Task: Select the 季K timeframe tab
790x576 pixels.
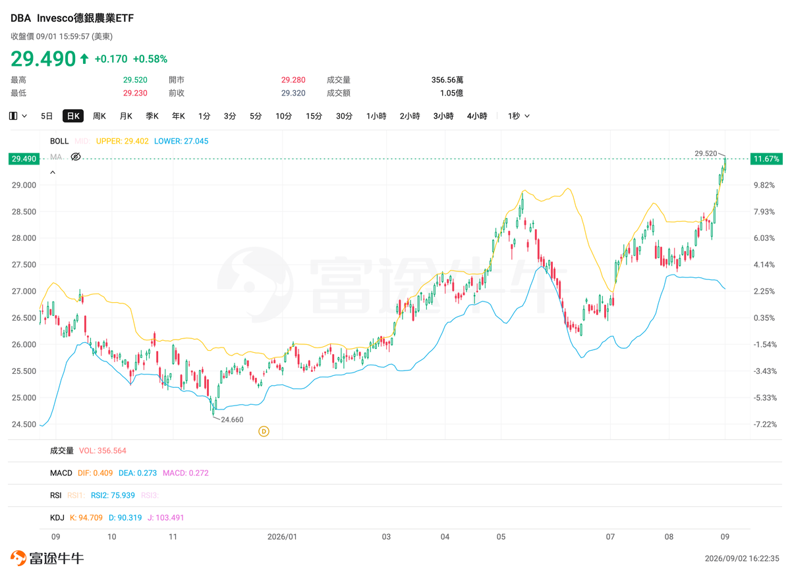Action: (x=152, y=116)
